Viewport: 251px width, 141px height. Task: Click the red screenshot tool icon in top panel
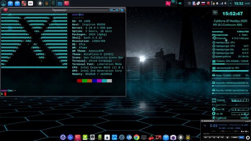click(x=168, y=4)
